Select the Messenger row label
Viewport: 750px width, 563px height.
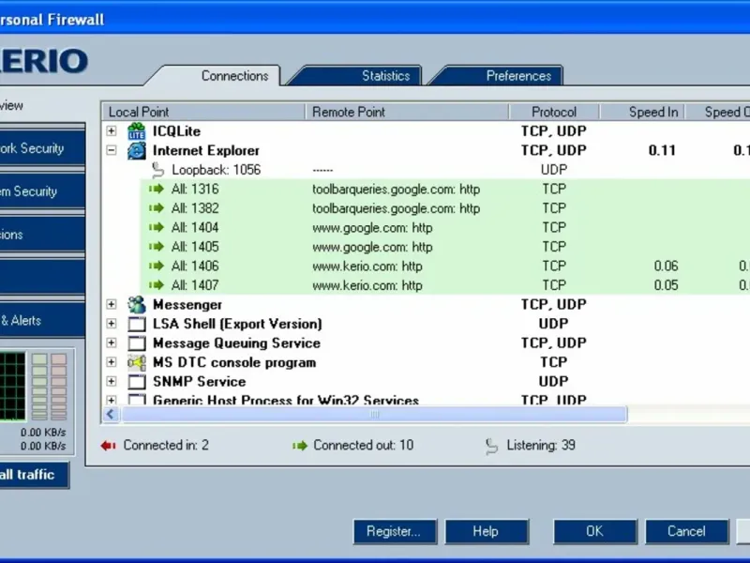point(187,304)
